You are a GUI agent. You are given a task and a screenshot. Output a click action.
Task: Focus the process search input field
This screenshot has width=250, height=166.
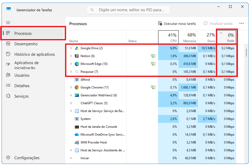[128, 10]
